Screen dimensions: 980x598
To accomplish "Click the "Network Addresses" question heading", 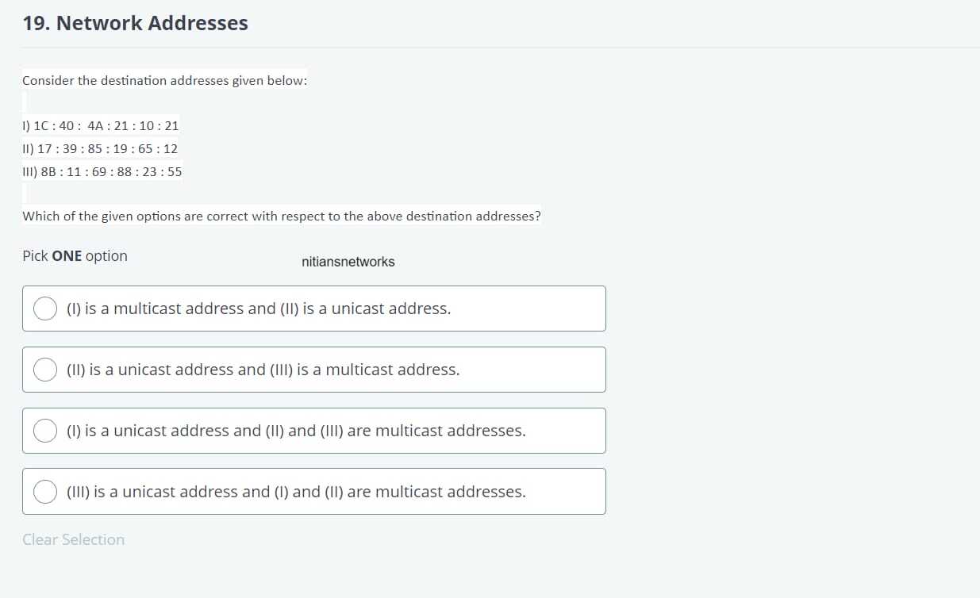I will [152, 24].
